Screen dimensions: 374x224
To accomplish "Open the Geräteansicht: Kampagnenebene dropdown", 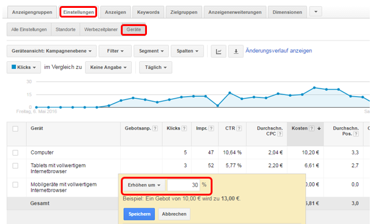I will tap(52, 51).
